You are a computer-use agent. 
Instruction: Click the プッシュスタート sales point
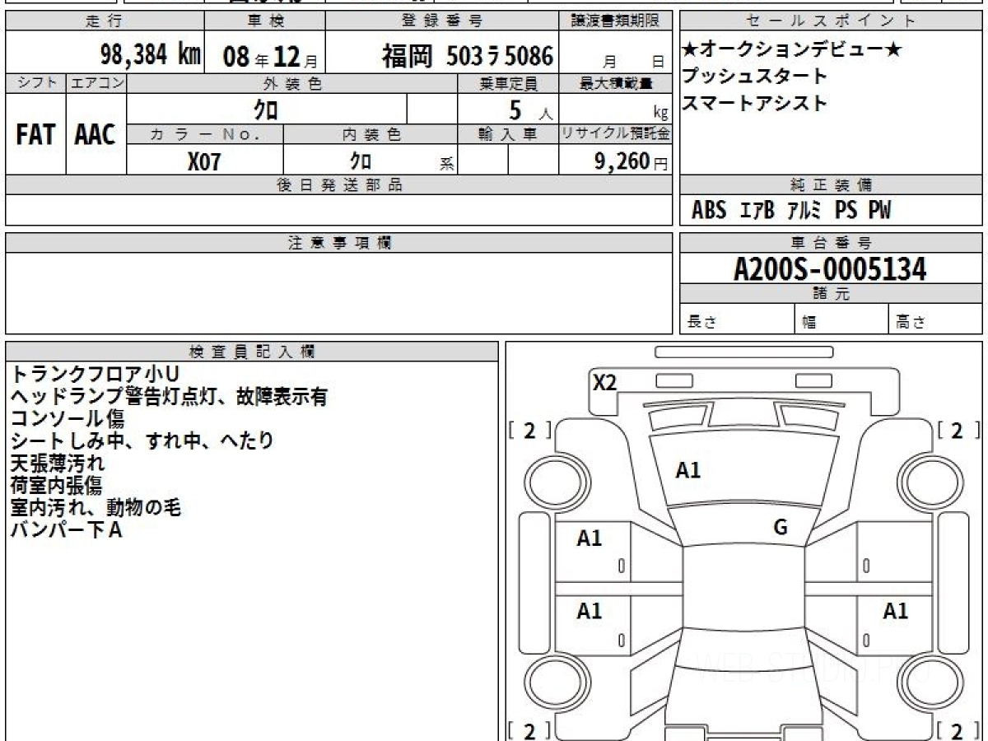pos(755,77)
